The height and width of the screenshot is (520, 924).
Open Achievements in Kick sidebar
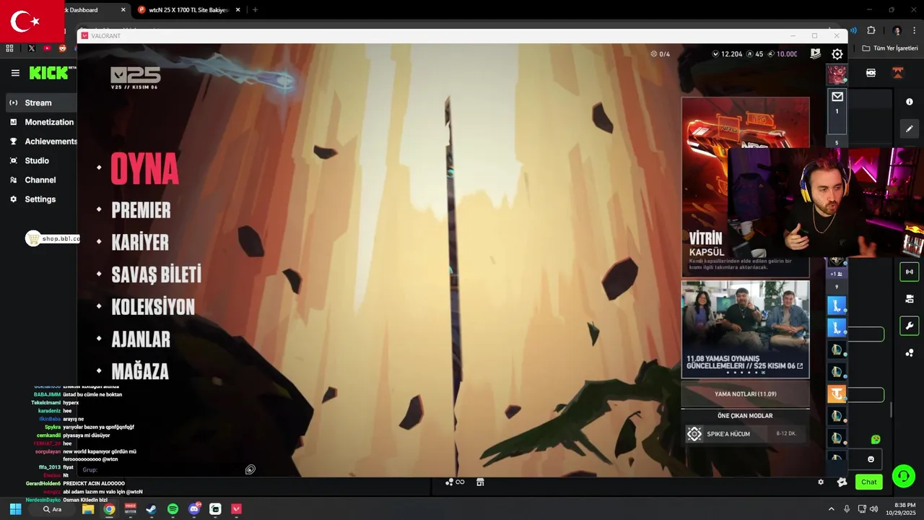tap(41, 142)
